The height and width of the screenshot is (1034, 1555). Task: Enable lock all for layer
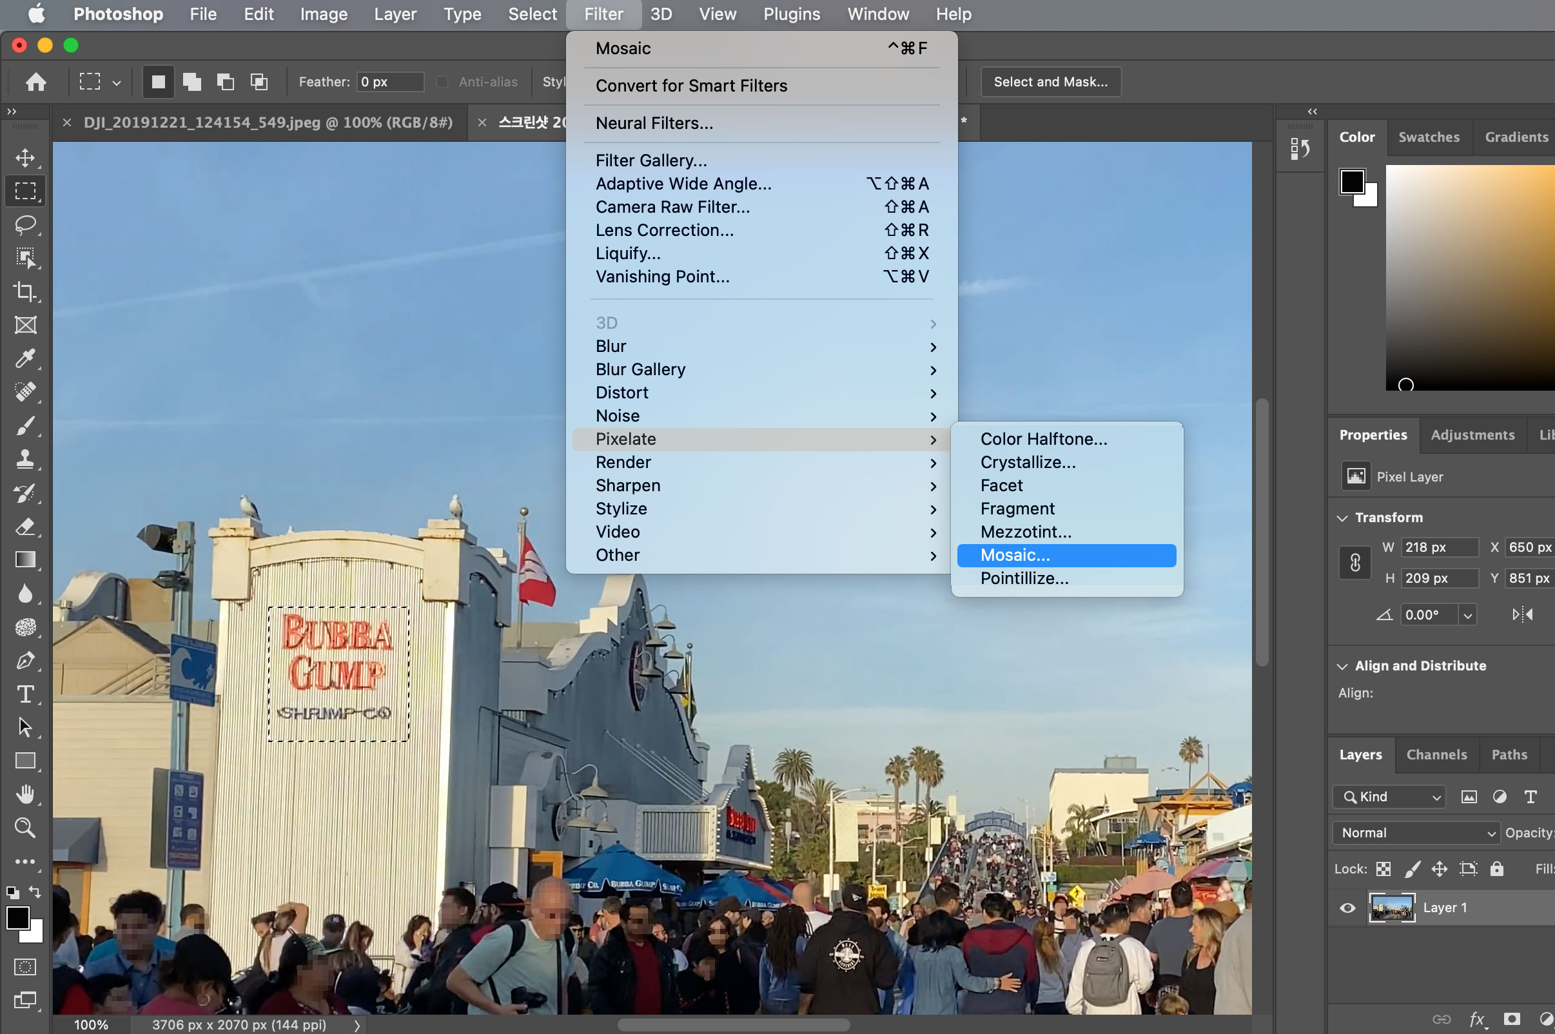coord(1496,869)
